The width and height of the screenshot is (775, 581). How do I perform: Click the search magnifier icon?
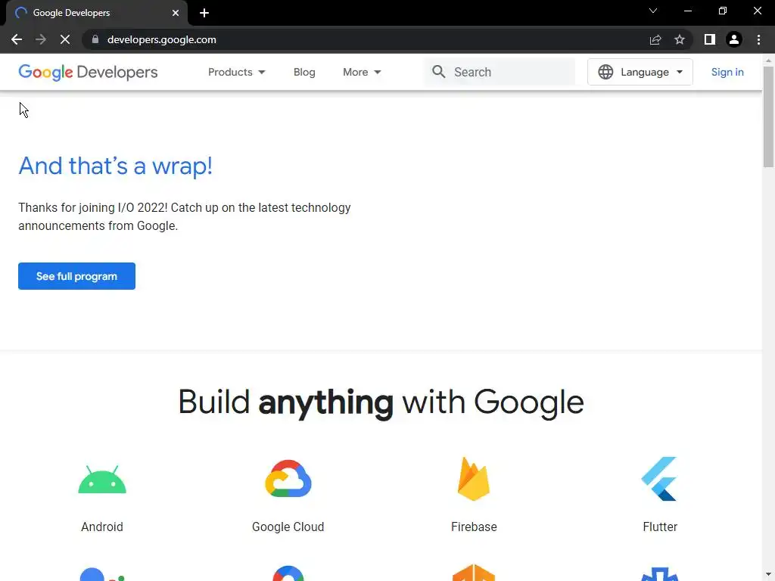click(438, 72)
